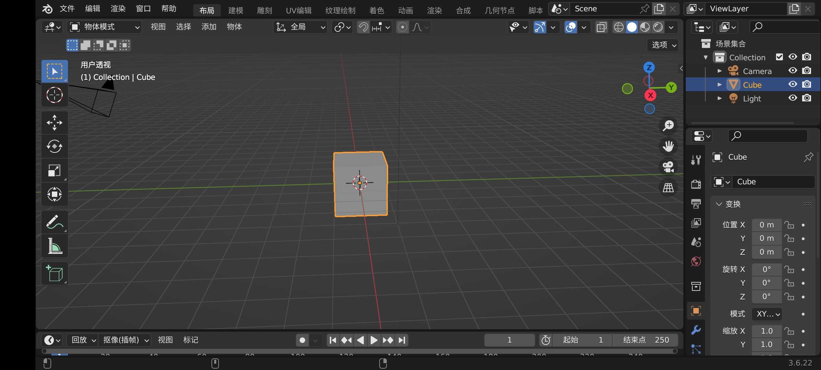Select the Annotate pencil tool
The width and height of the screenshot is (821, 370).
(x=55, y=222)
